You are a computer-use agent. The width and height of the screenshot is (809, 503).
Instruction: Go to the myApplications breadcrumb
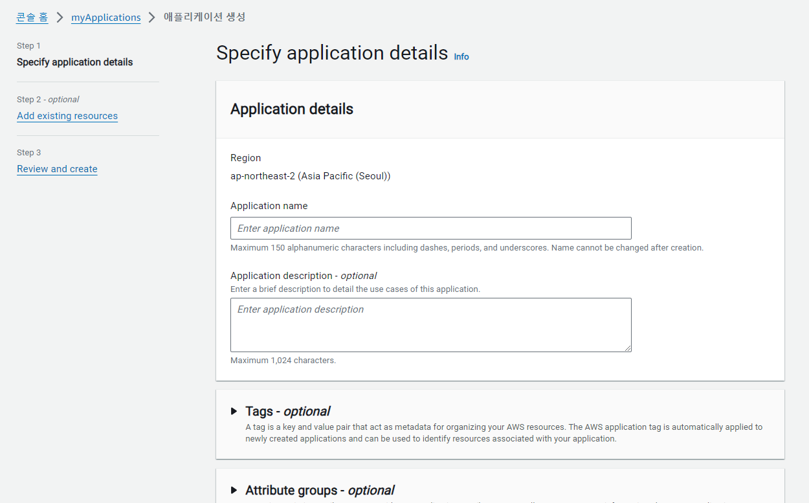tap(105, 17)
